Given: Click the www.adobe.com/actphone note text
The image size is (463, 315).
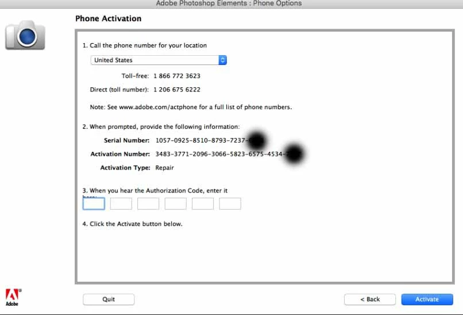Looking at the screenshot, I should 191,107.
